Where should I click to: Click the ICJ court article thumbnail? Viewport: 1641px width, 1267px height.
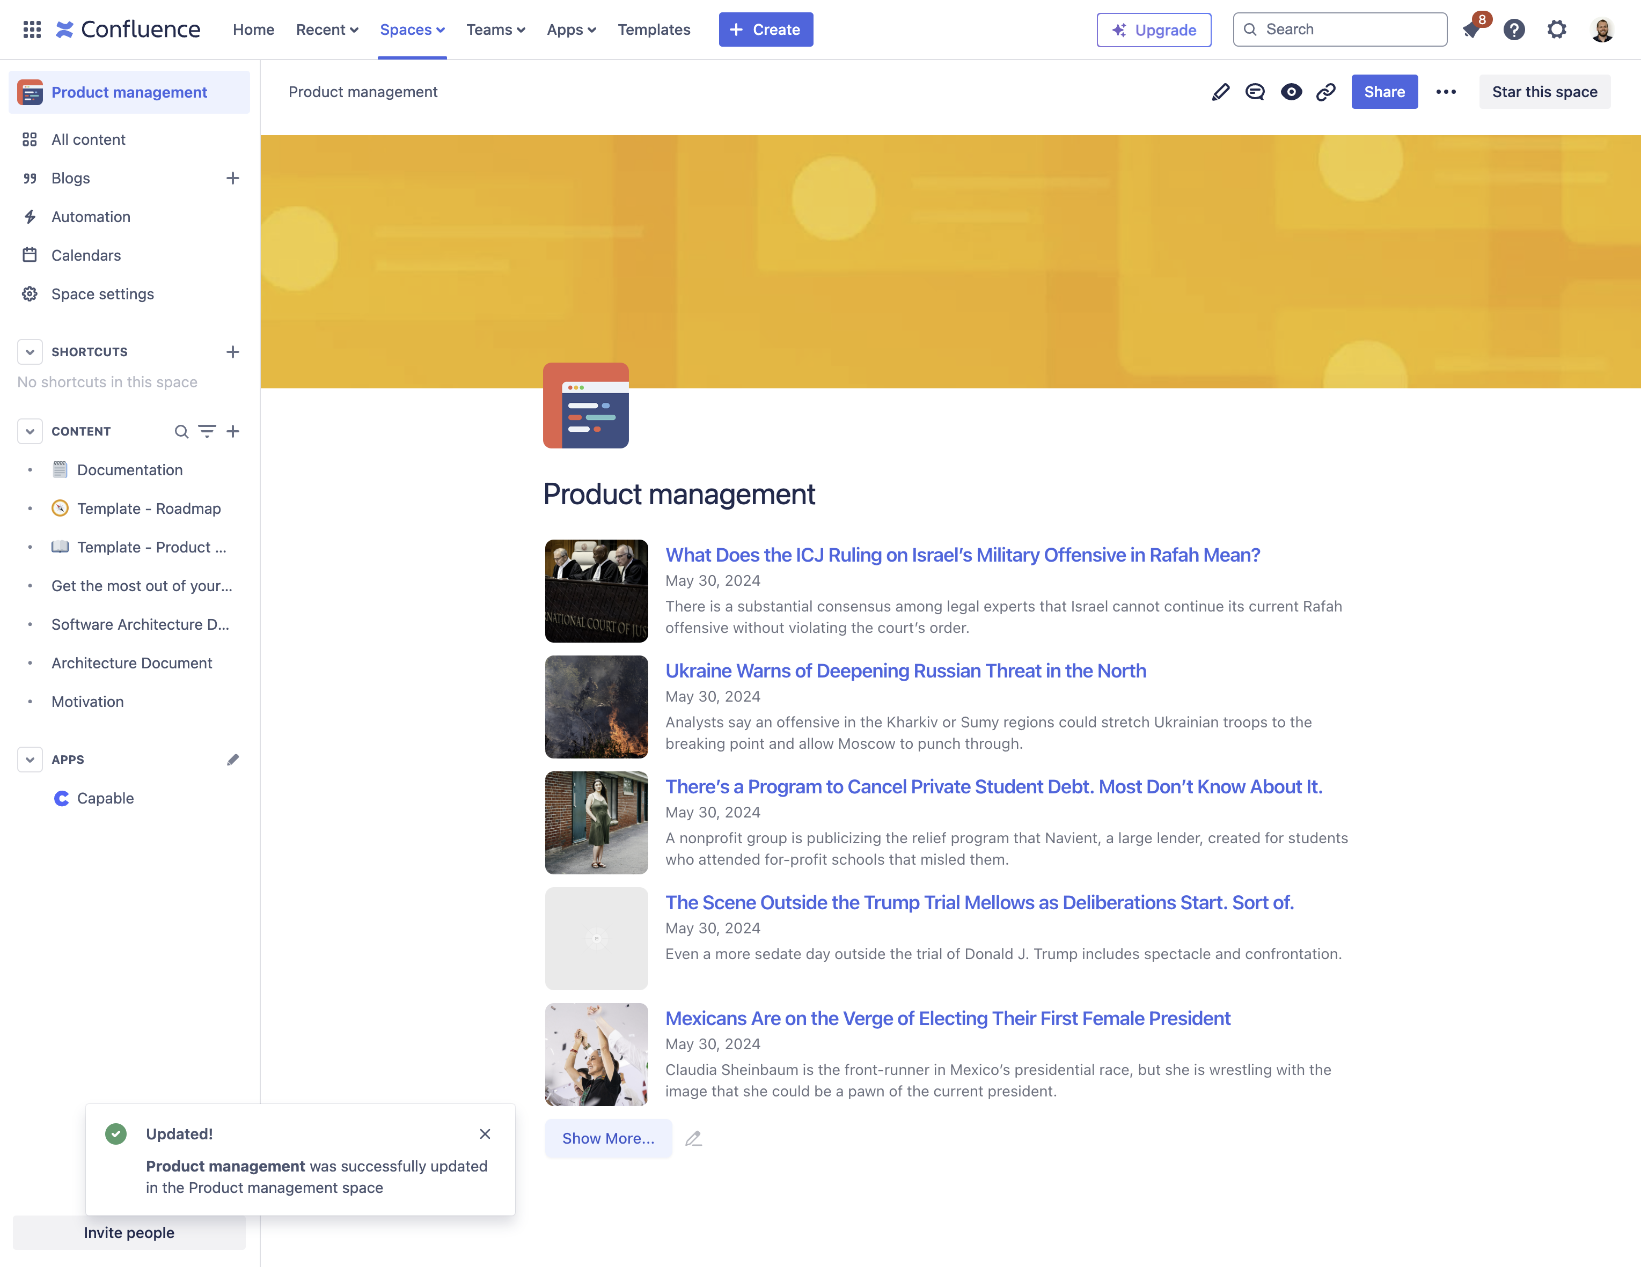(596, 591)
